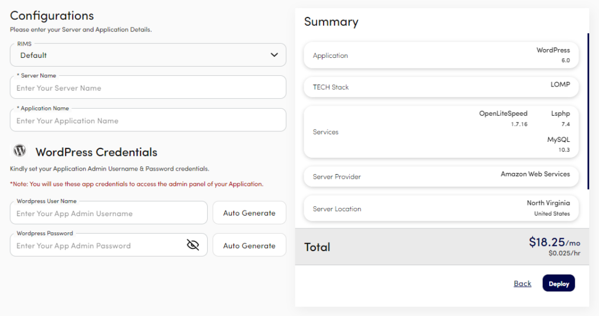The width and height of the screenshot is (599, 316).
Task: Select the WordPress User Name field
Action: point(109,213)
